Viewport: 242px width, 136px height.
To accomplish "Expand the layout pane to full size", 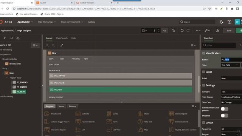I will click(62, 45).
